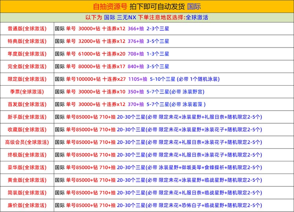Select the 简装版(全球激活) row label
This screenshot has width=294, height=212.
coord(27,193)
